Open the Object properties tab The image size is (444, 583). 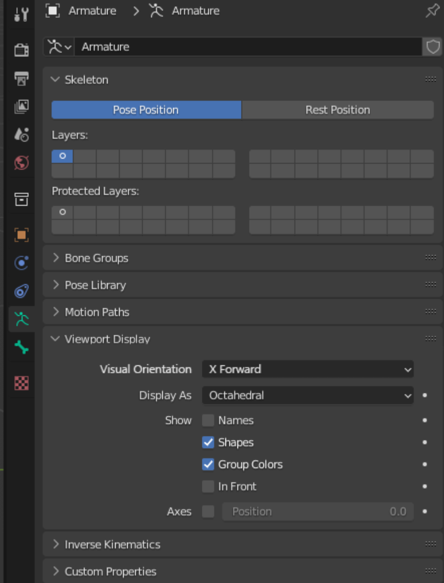click(21, 235)
